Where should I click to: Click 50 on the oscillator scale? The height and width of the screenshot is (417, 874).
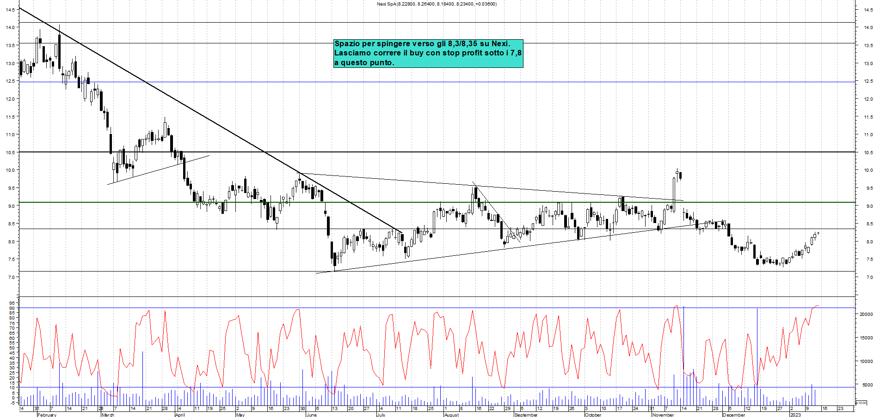pos(12,348)
